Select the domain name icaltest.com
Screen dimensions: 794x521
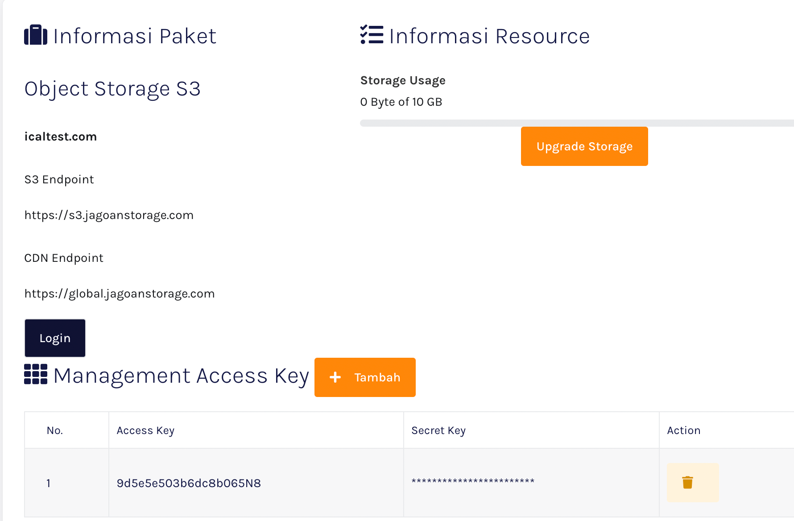61,136
